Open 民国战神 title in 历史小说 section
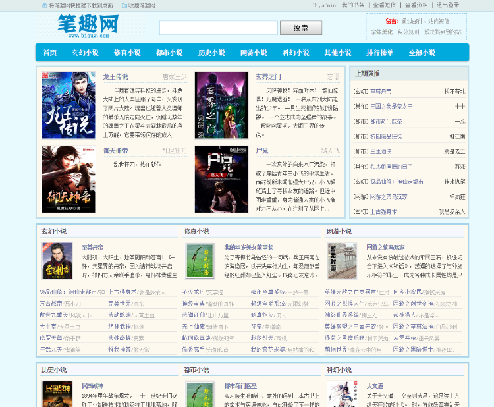 click(x=92, y=386)
